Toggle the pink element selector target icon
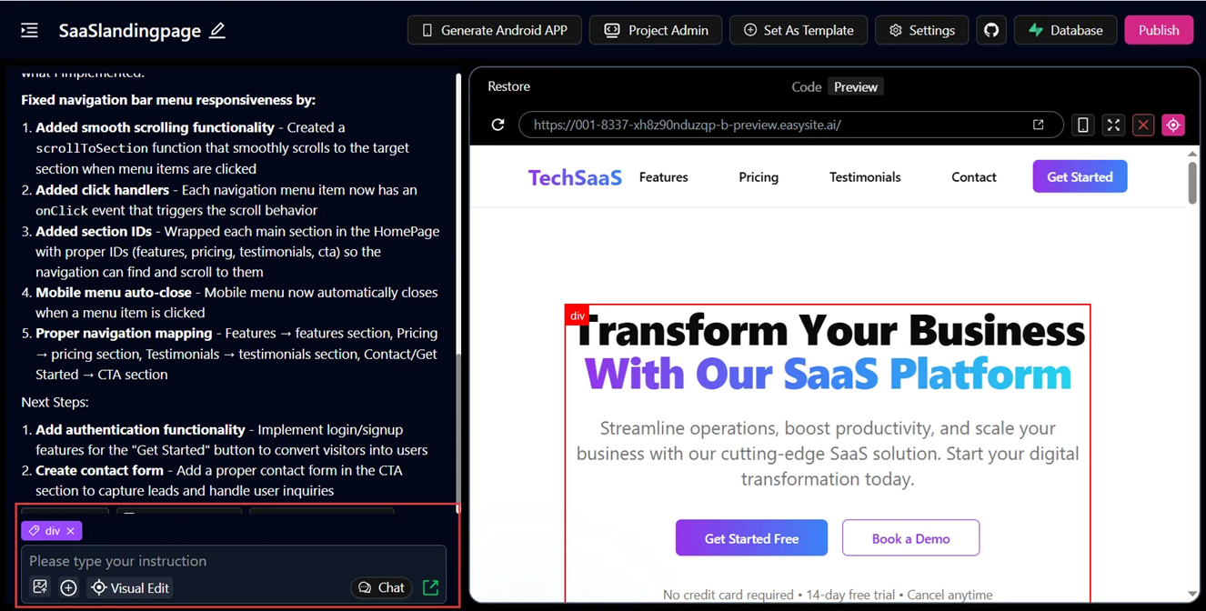This screenshot has width=1206, height=611. pyautogui.click(x=1173, y=125)
